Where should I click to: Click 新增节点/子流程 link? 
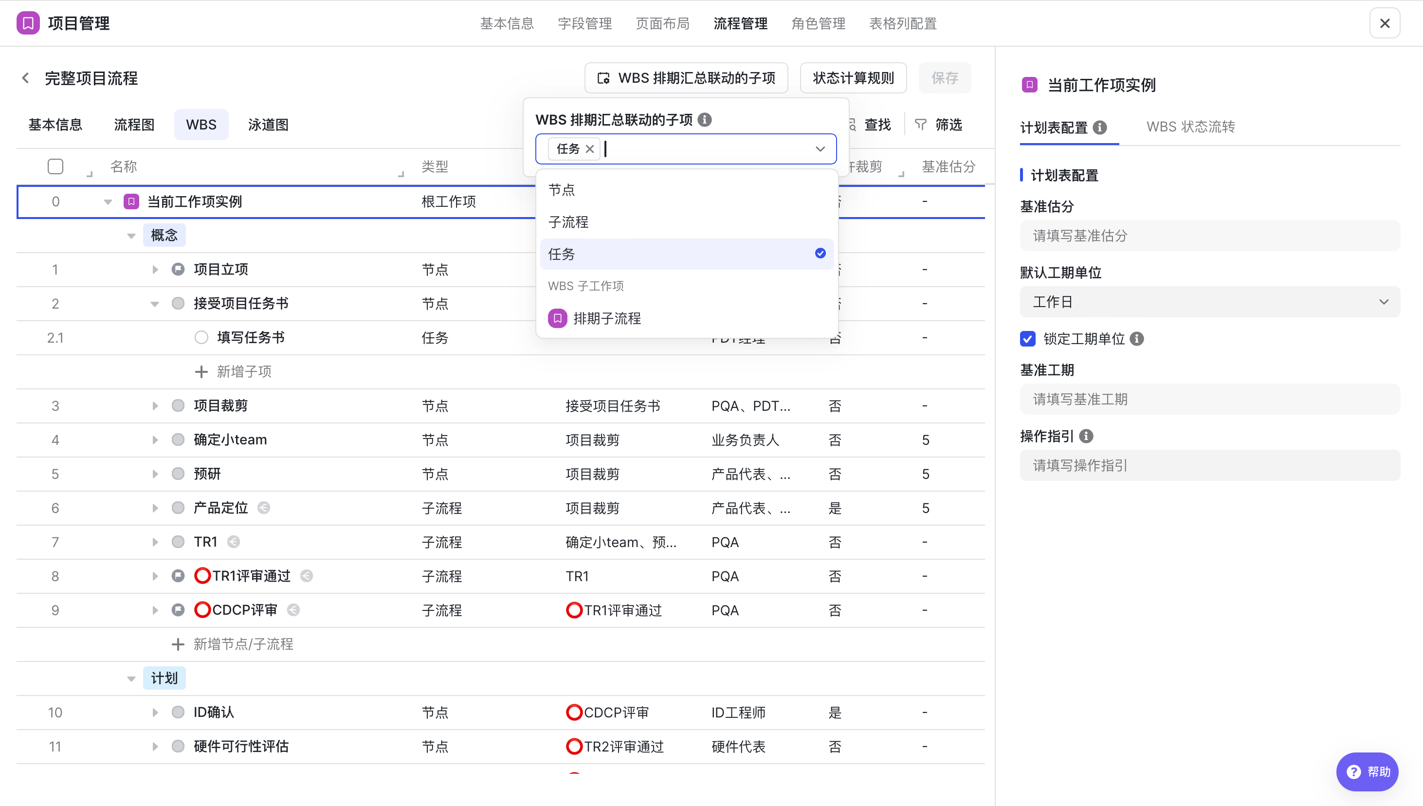(243, 644)
